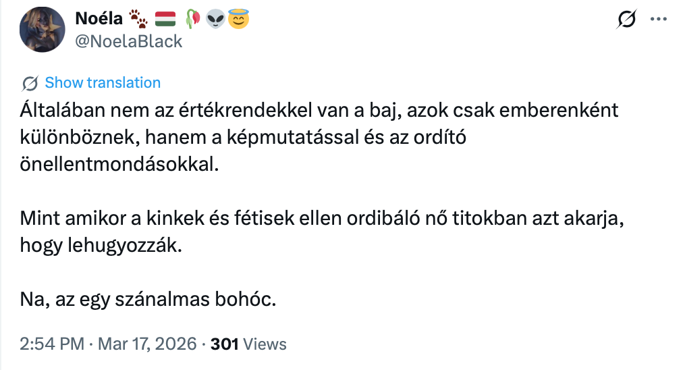
Task: Click the Hungarian flag emoji
Action: tap(165, 20)
